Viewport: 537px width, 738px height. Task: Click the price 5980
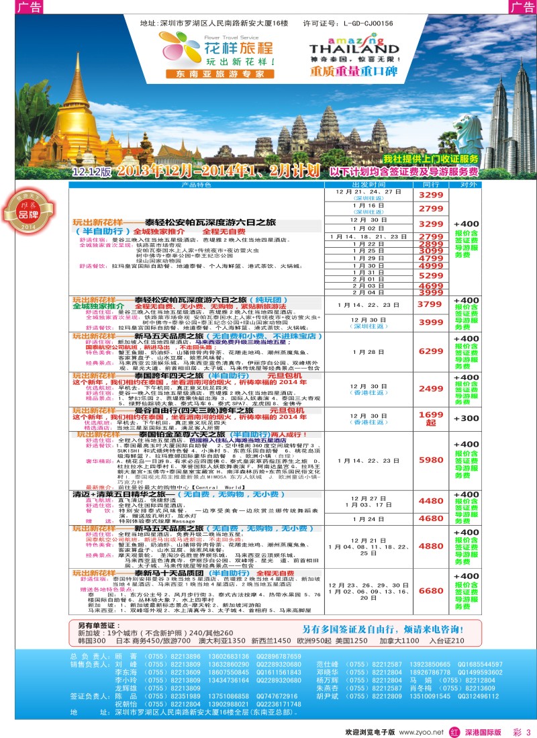coord(431,460)
